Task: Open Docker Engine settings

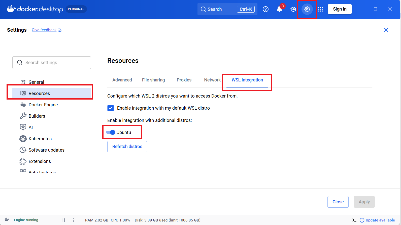Action: pos(52,105)
